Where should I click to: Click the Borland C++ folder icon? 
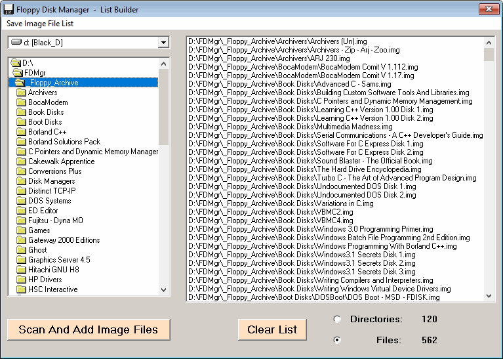22,132
